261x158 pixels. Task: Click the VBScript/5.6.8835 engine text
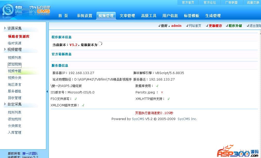[x=169, y=73]
